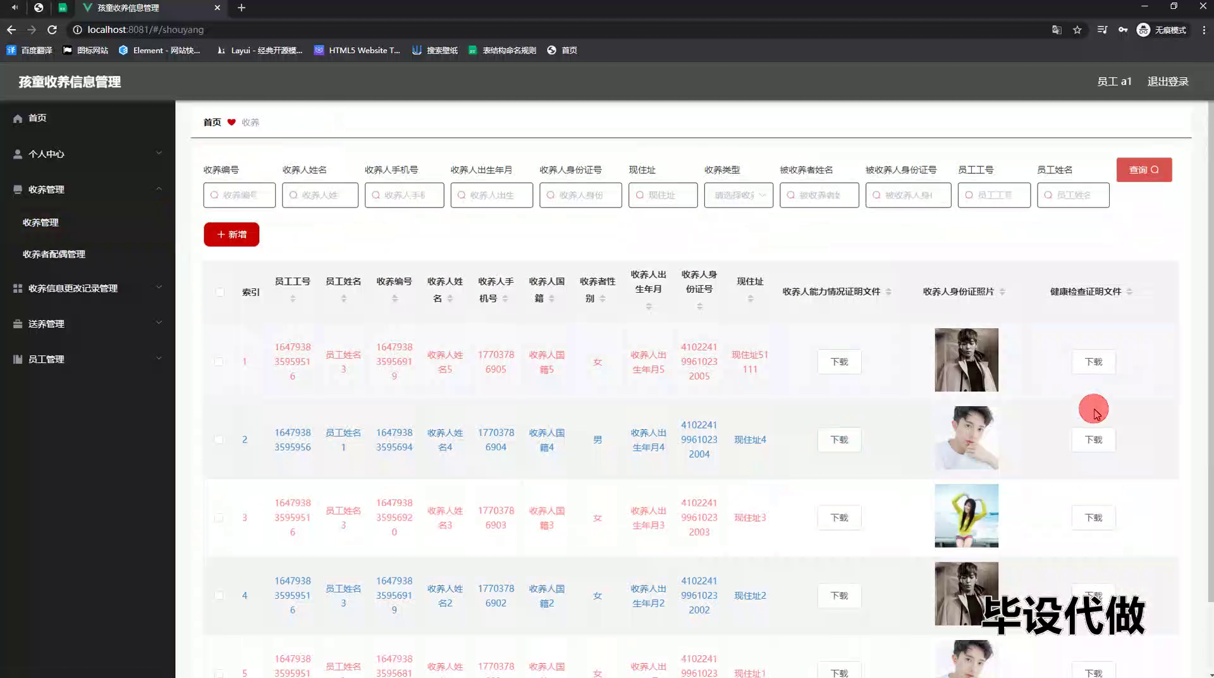1214x678 pixels.
Task: Open a new browser tab with the plus icon
Action: coord(242,8)
